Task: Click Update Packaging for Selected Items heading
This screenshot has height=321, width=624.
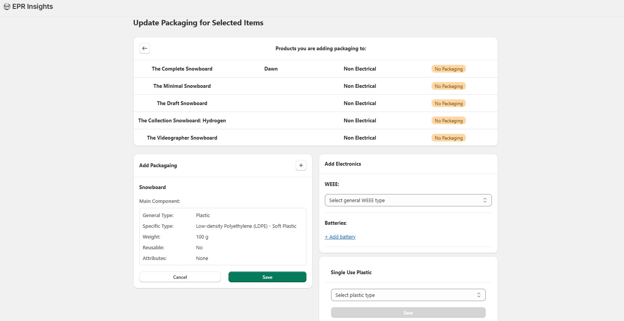Action: [198, 23]
